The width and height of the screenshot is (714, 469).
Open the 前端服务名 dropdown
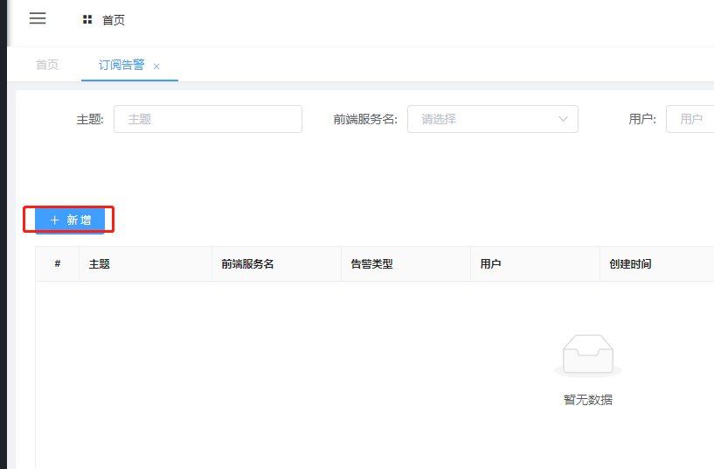(493, 119)
